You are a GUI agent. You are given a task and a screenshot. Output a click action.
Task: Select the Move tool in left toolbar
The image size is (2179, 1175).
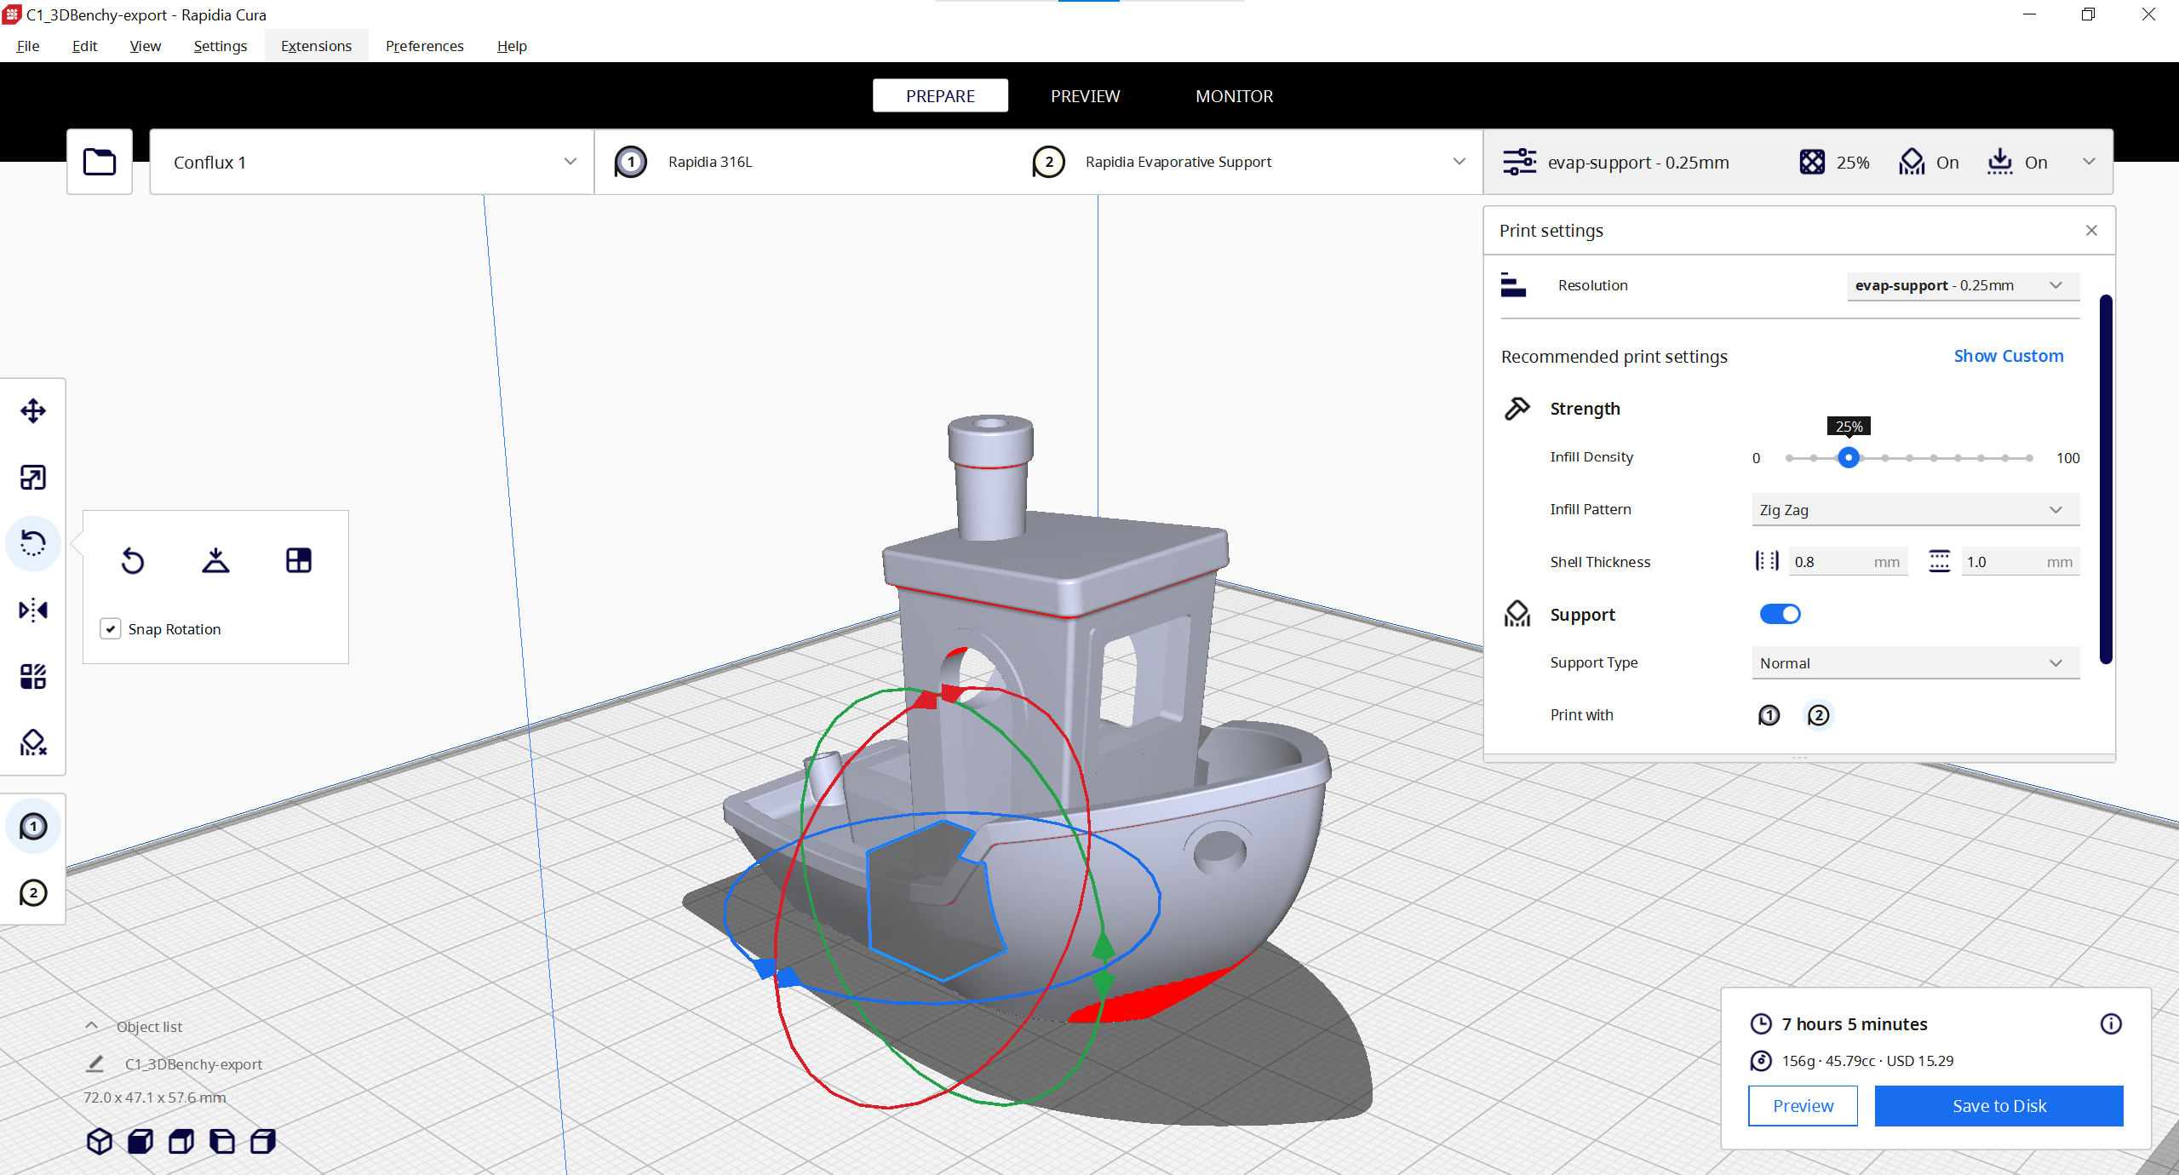click(33, 411)
